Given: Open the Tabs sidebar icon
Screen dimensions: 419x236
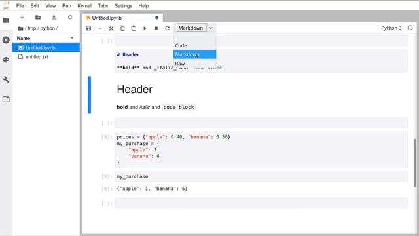Looking at the screenshot, I should (6, 99).
